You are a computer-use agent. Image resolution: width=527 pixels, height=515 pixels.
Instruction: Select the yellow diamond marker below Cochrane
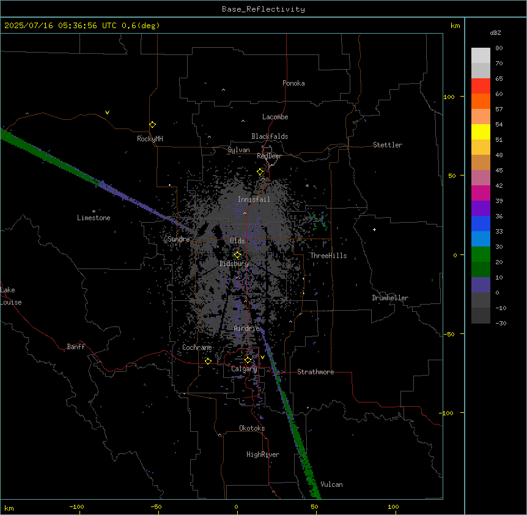(x=208, y=361)
